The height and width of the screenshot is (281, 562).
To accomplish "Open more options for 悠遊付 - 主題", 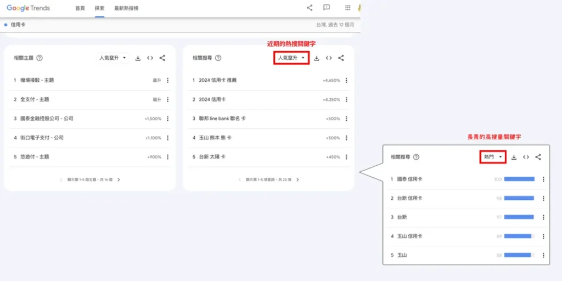I will [168, 157].
